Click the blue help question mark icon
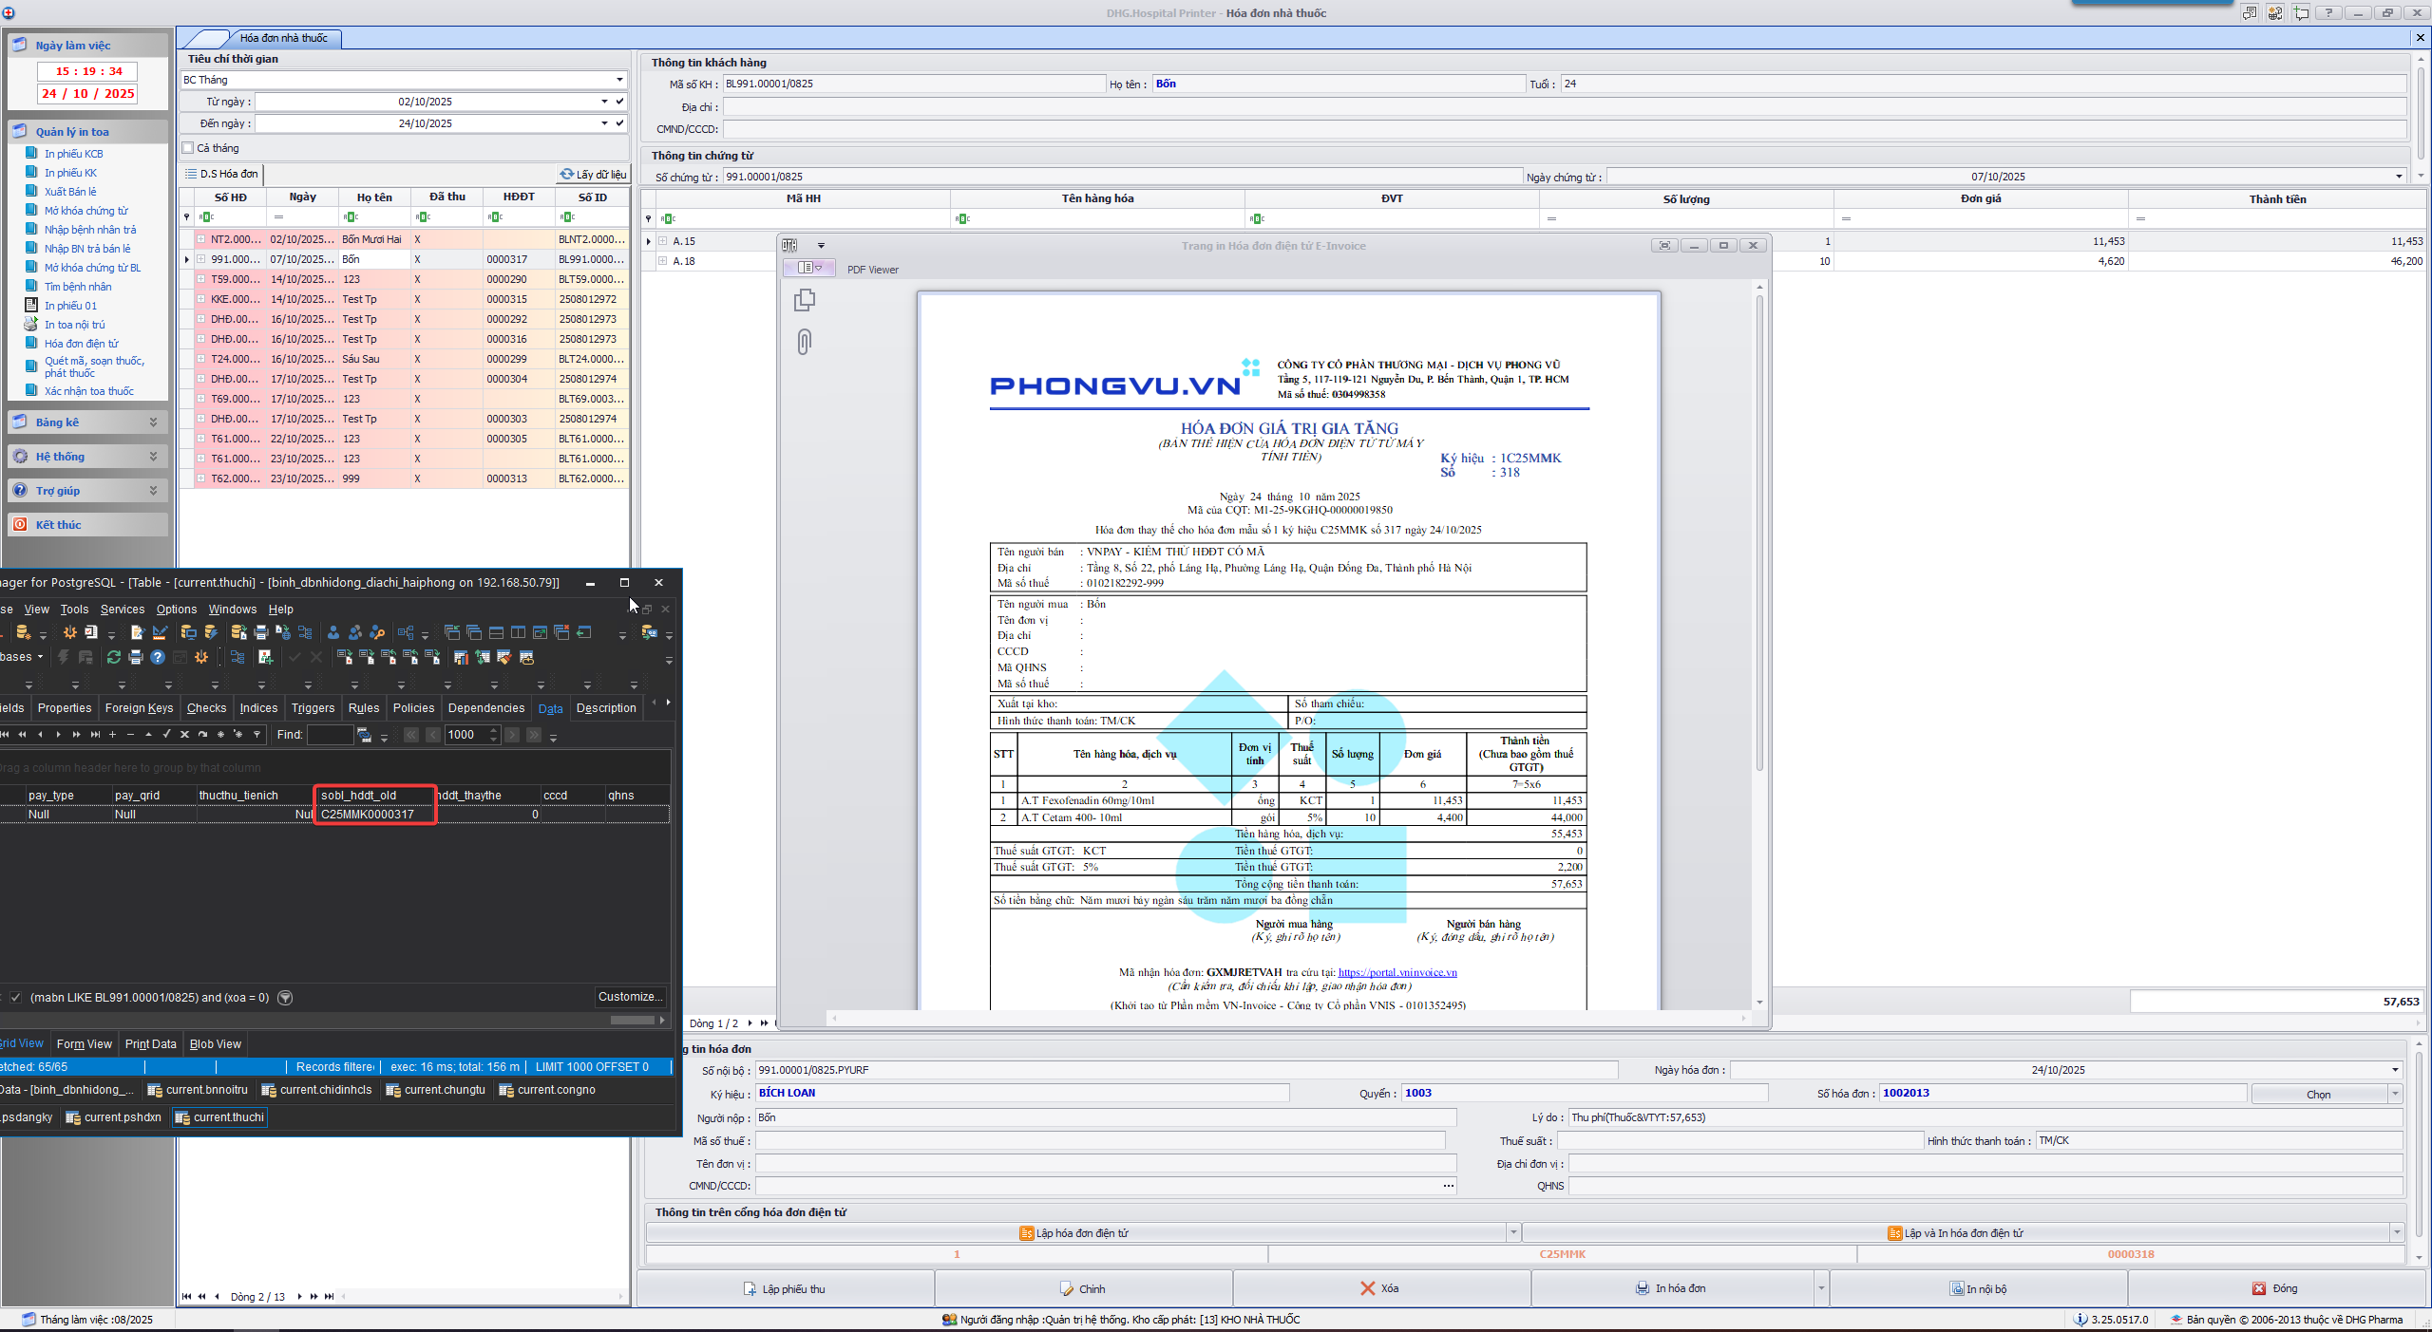 tap(158, 657)
